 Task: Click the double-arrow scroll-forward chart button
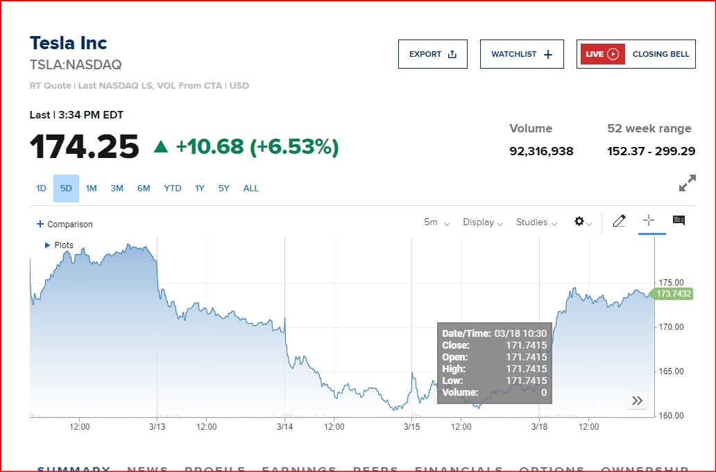(x=637, y=400)
